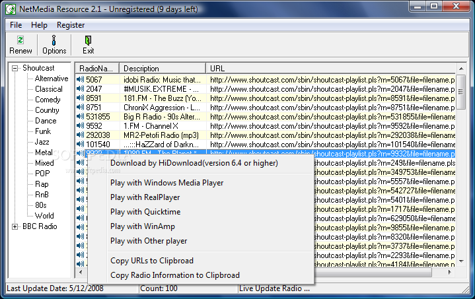475x299 pixels.
Task: Click the vertical scrollbar down arrow
Action: coord(461,261)
